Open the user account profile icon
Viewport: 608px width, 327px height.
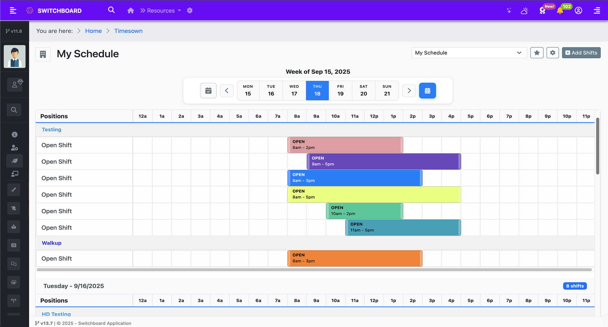point(579,11)
